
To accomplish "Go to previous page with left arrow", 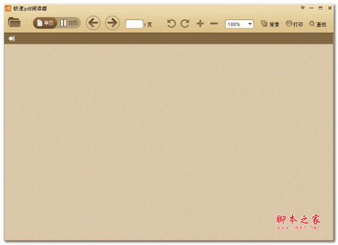I will click(93, 23).
